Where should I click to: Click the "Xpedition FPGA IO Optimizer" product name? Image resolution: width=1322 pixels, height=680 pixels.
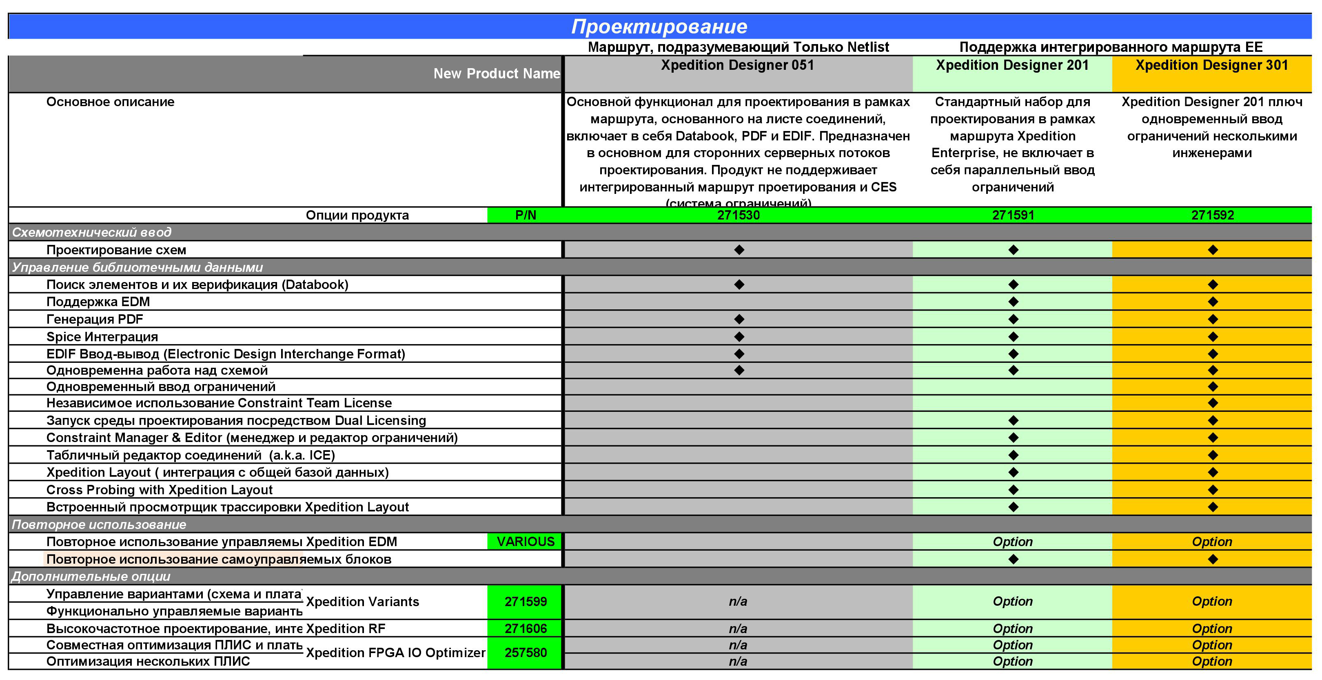(395, 653)
